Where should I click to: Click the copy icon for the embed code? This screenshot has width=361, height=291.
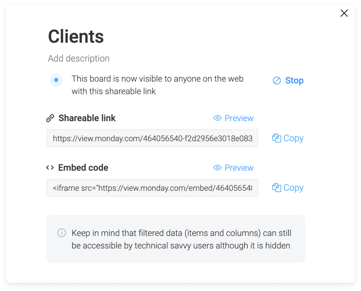coord(276,188)
